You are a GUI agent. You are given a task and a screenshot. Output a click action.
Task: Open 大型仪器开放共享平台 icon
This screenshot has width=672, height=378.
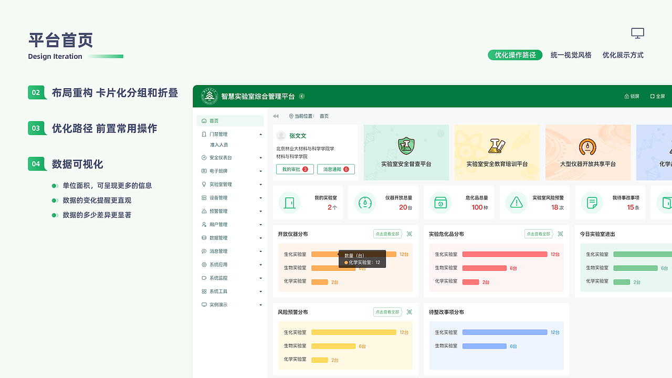[587, 146]
